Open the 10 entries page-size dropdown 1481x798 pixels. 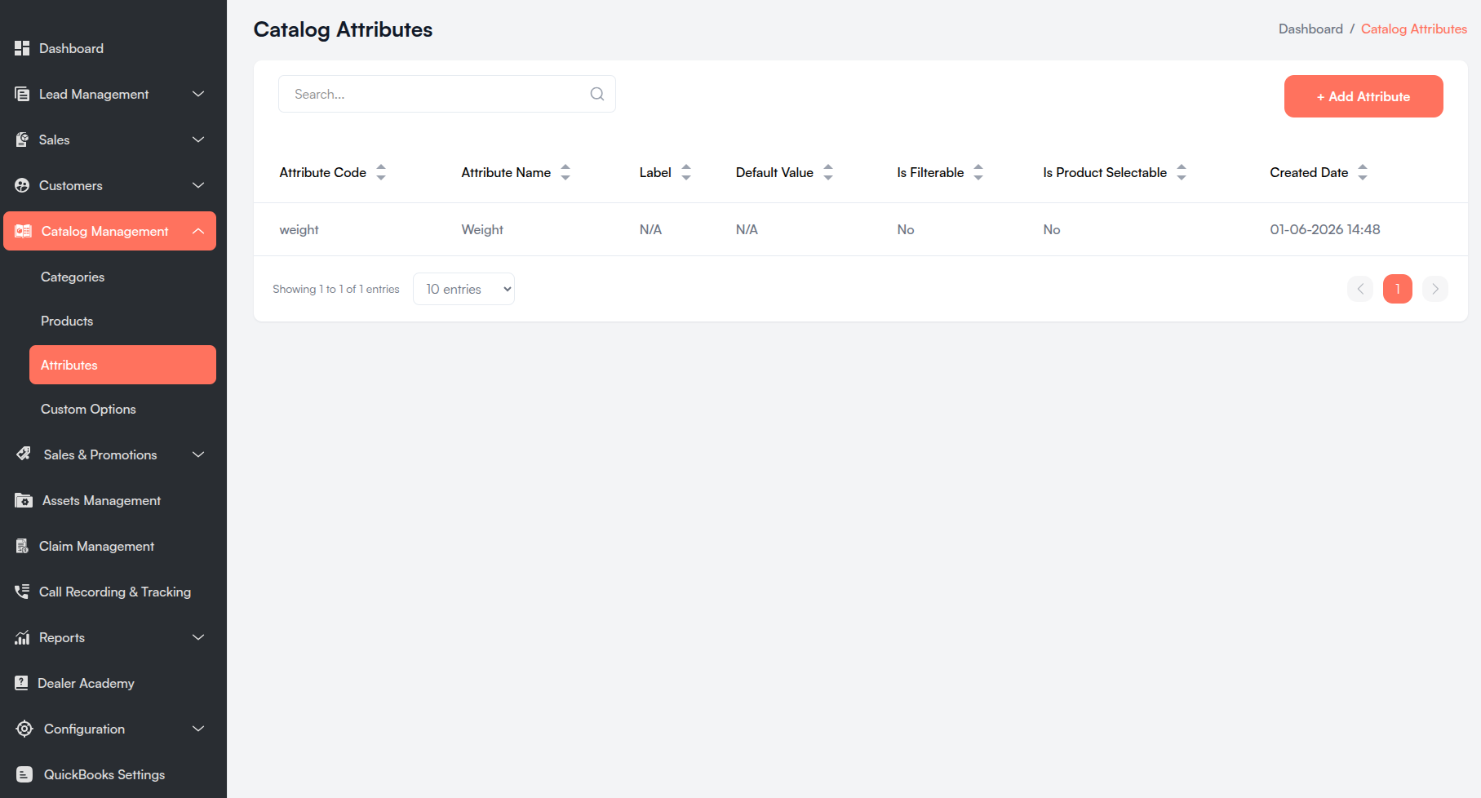(463, 289)
